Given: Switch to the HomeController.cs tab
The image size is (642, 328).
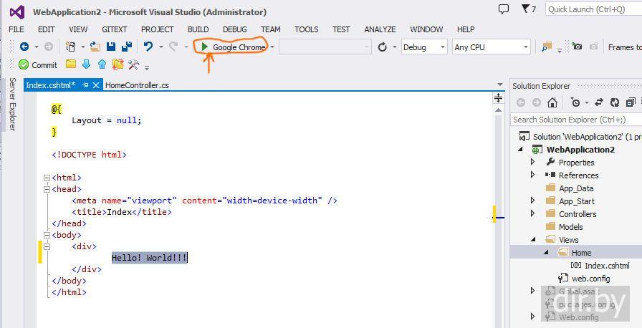Looking at the screenshot, I should coord(137,85).
